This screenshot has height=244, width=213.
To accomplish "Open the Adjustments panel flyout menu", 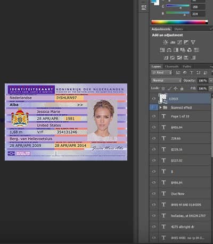I will [x=211, y=29].
